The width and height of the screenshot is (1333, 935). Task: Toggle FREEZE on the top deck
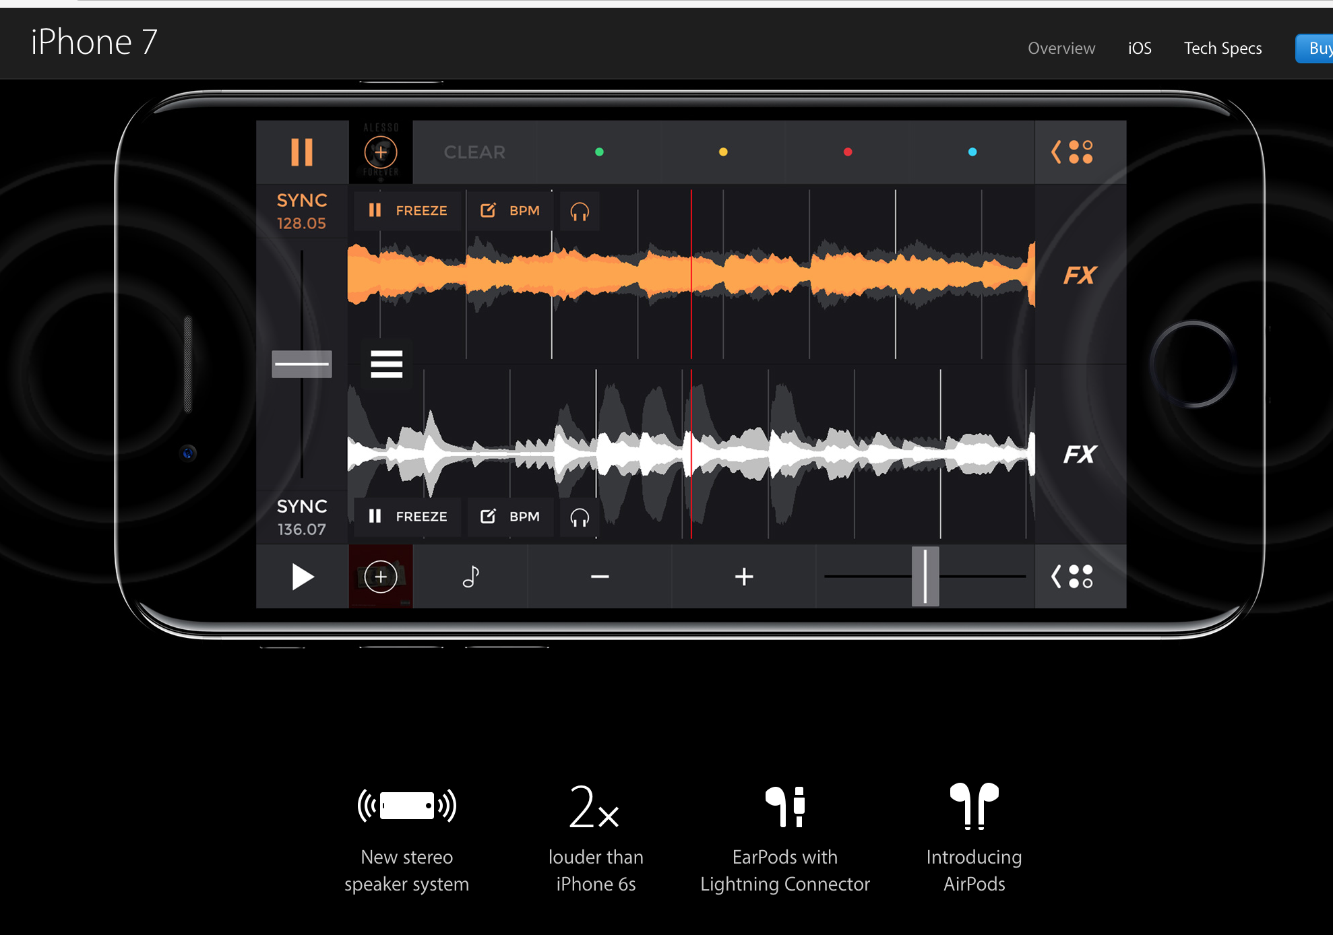[408, 211]
